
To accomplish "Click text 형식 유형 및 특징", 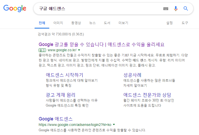I will [x=59, y=86].
